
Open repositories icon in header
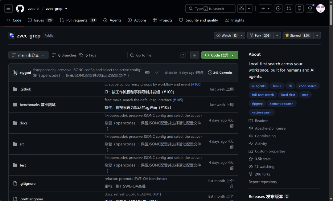point(299,9)
